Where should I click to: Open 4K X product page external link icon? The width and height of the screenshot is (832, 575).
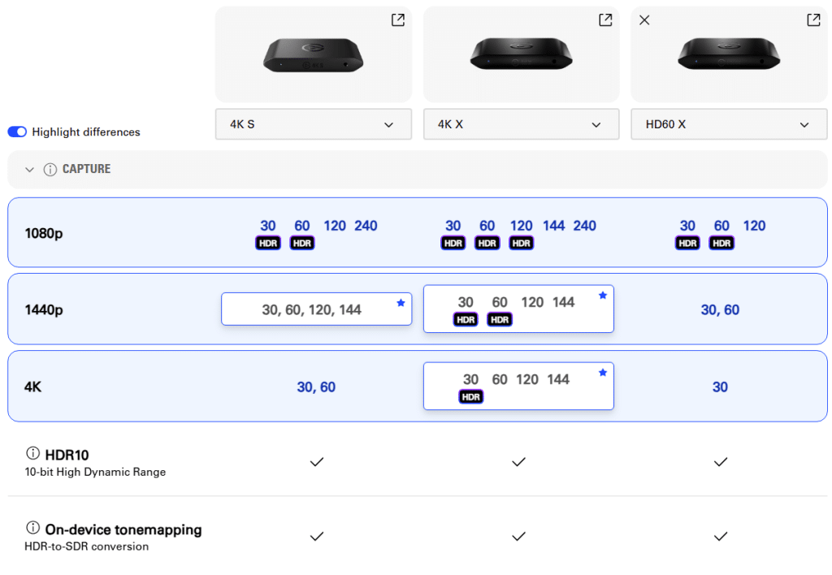[x=605, y=20]
